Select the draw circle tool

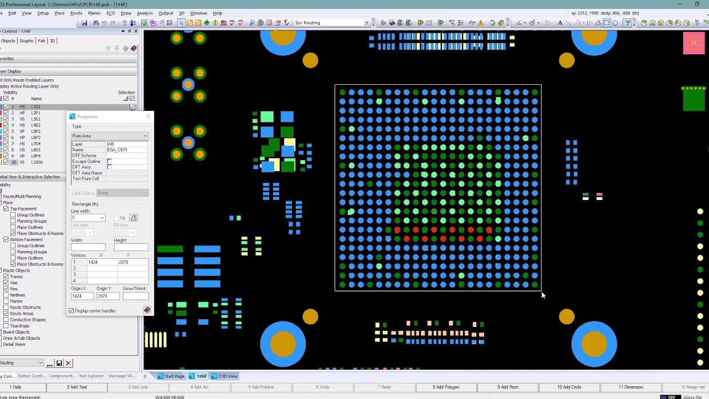tap(615, 23)
